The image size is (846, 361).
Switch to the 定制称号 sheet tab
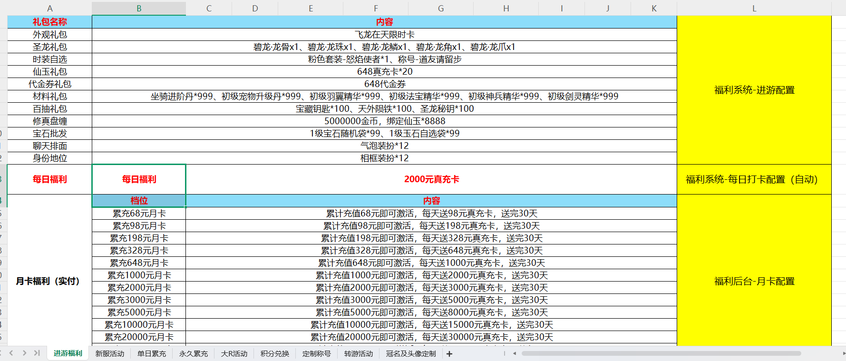[317, 354]
